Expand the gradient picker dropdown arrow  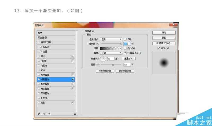(x=121, y=48)
